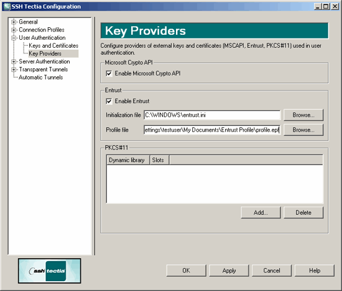Click the SSH Tectia logo image
The height and width of the screenshot is (291, 342).
tap(50, 271)
